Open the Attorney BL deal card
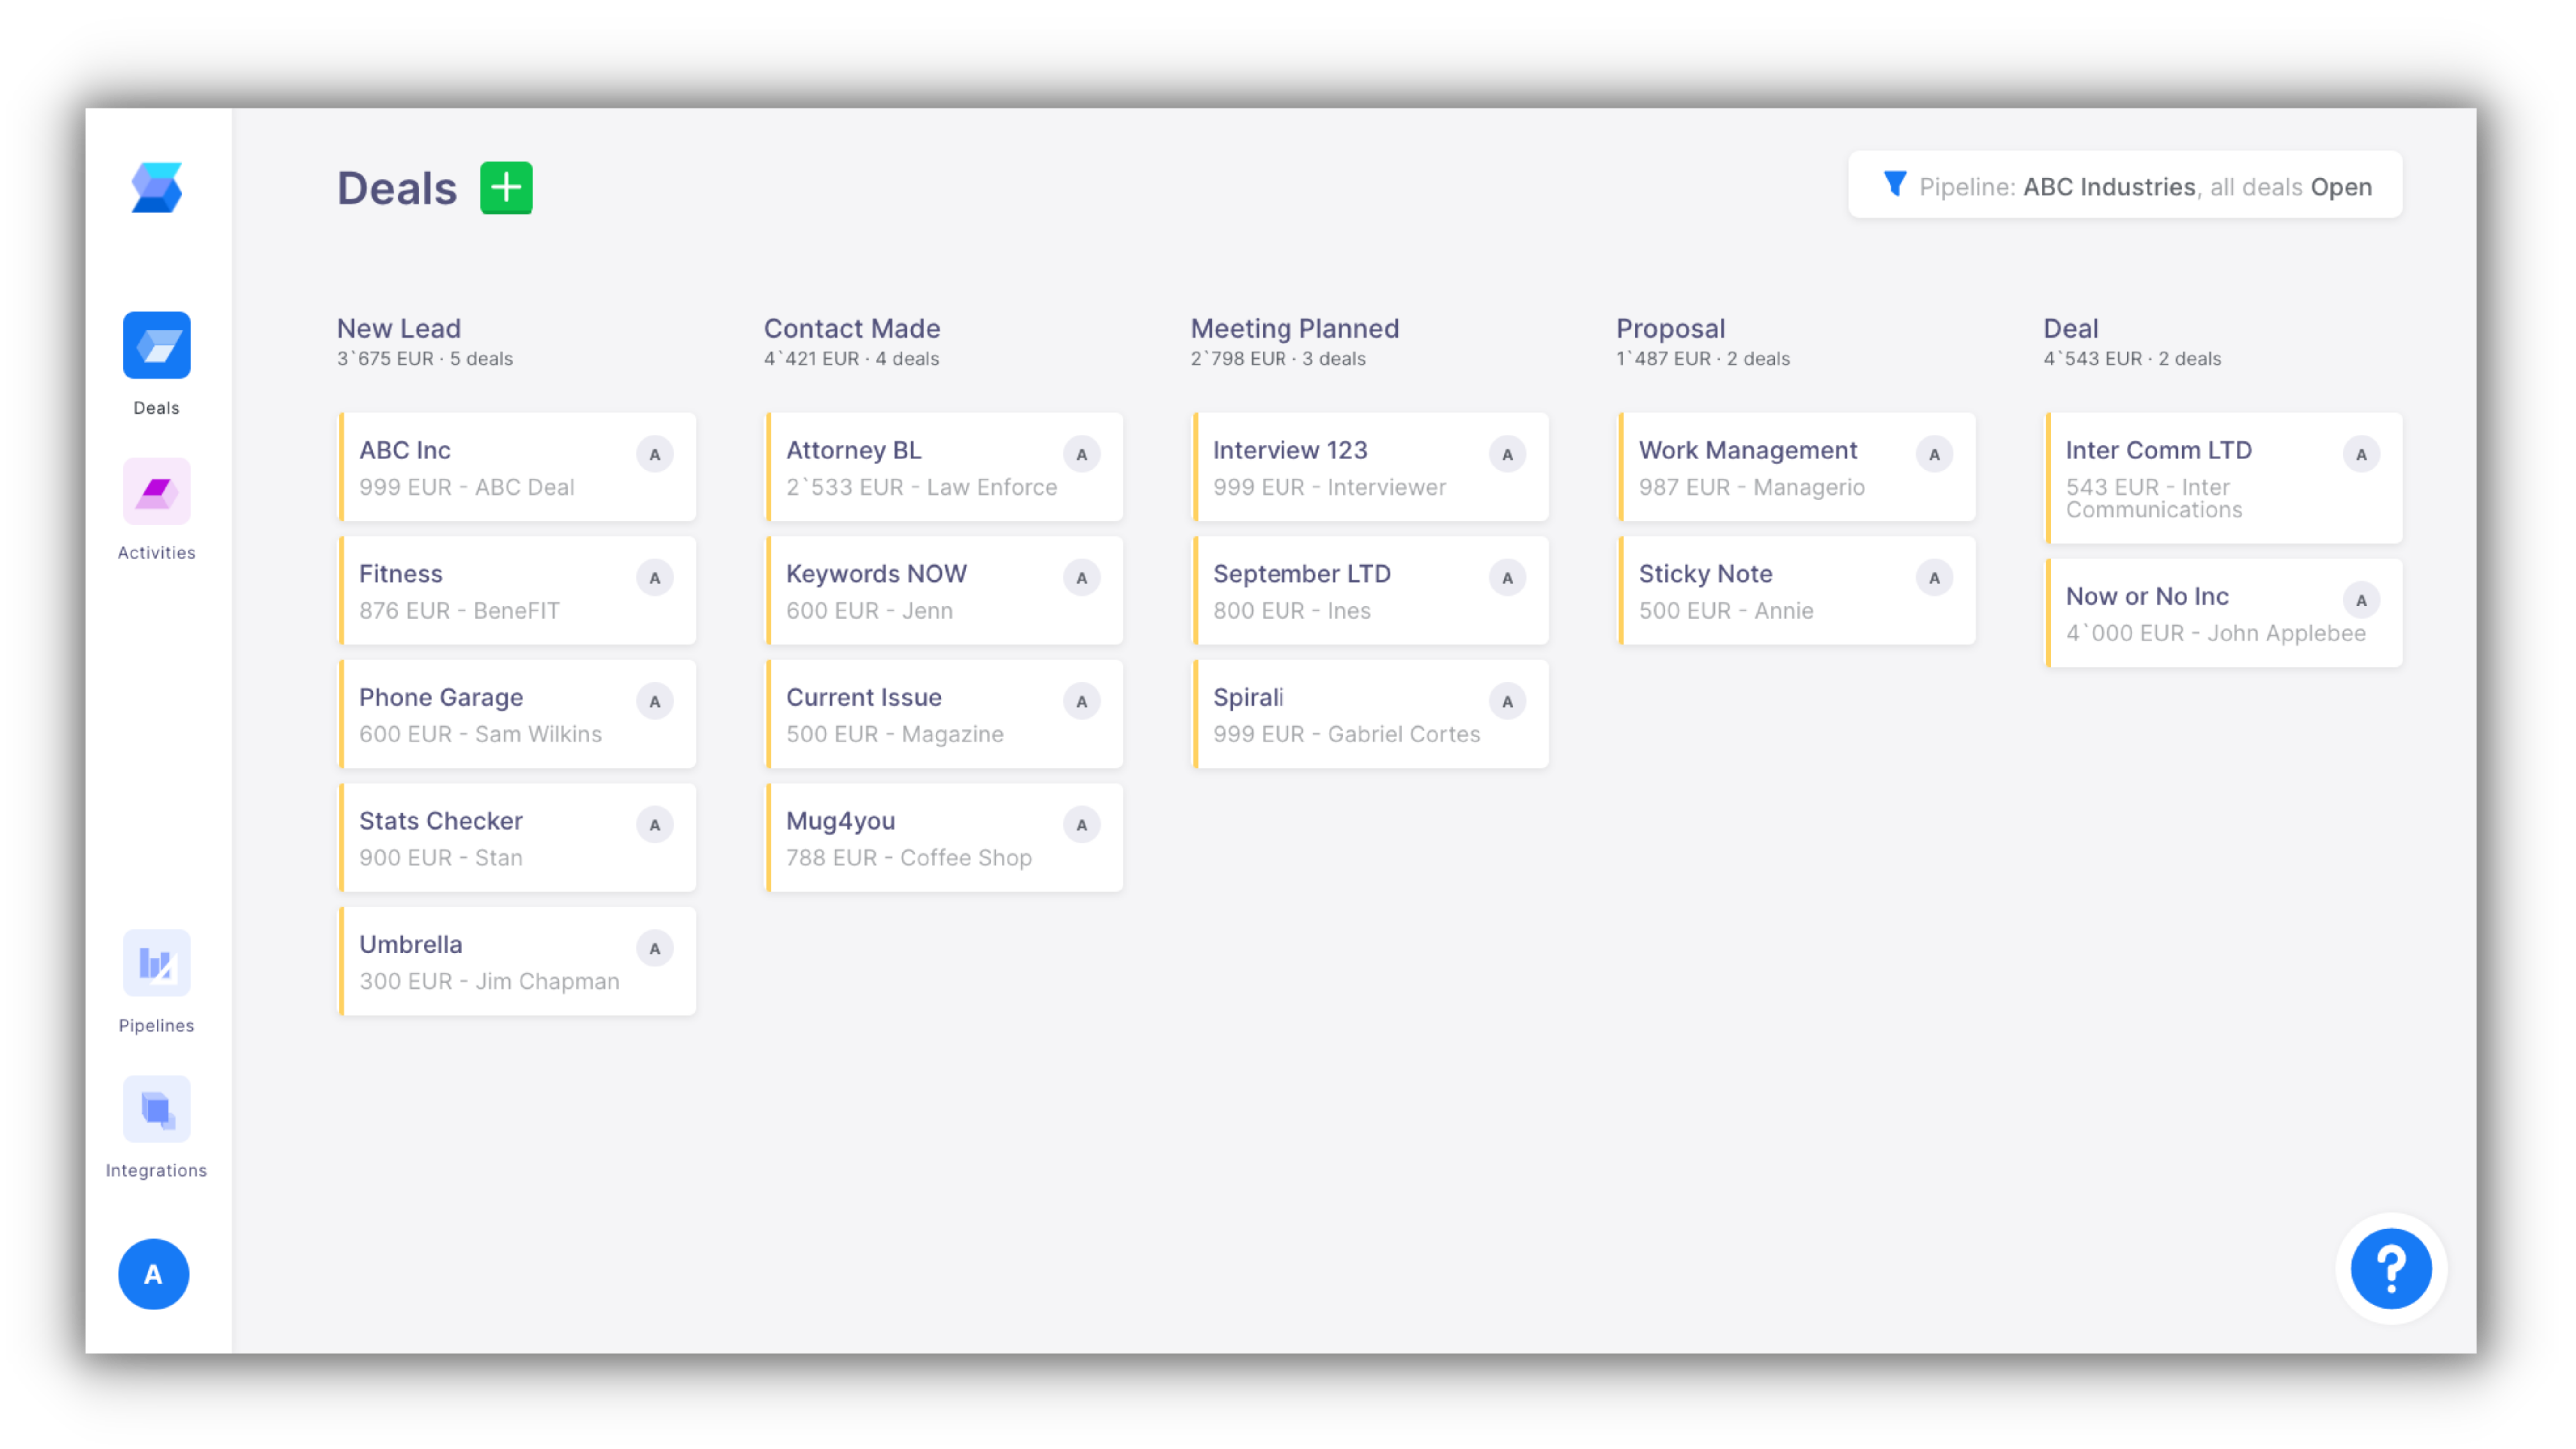The width and height of the screenshot is (2576, 1449). pos(920,467)
